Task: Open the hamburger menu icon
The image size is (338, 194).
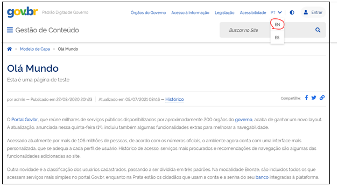Action: 10,30
